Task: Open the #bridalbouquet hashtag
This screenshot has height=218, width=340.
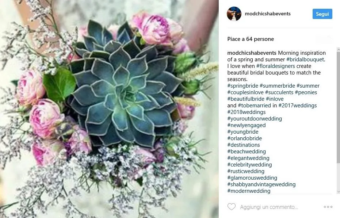Action: (305, 60)
